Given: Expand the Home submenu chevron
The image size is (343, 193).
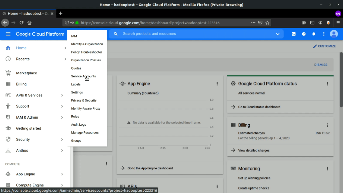Looking at the screenshot, I should pyautogui.click(x=65, y=48).
